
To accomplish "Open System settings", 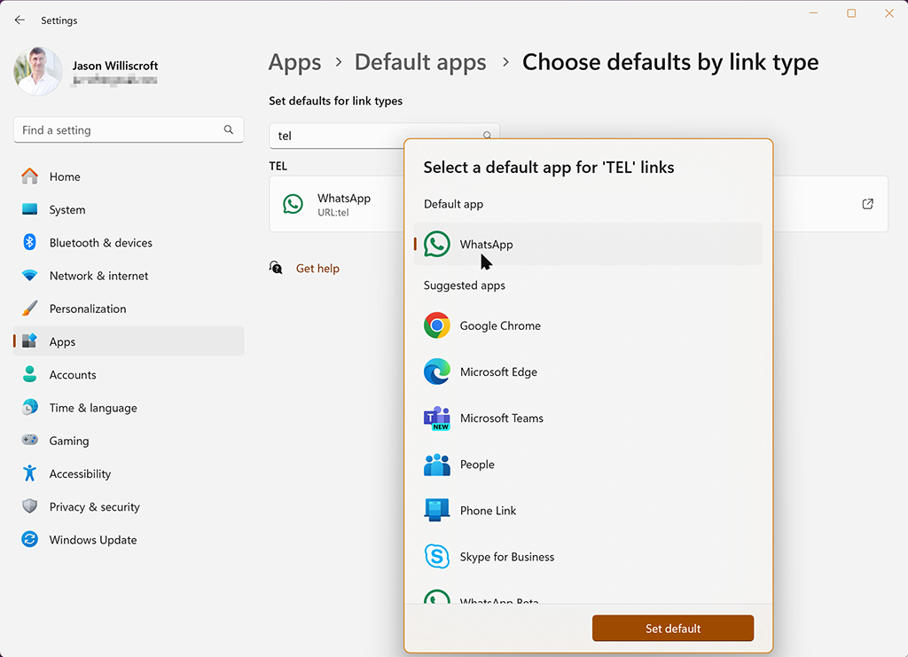I will (x=129, y=209).
